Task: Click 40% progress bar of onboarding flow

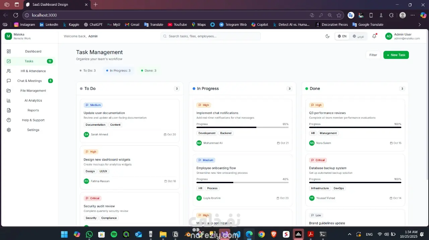Action: pyautogui.click(x=242, y=183)
